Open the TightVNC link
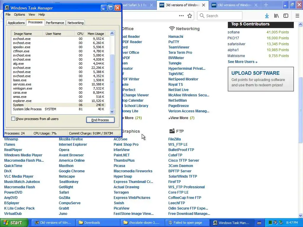Screen dimensions: 303x227 point(176,74)
